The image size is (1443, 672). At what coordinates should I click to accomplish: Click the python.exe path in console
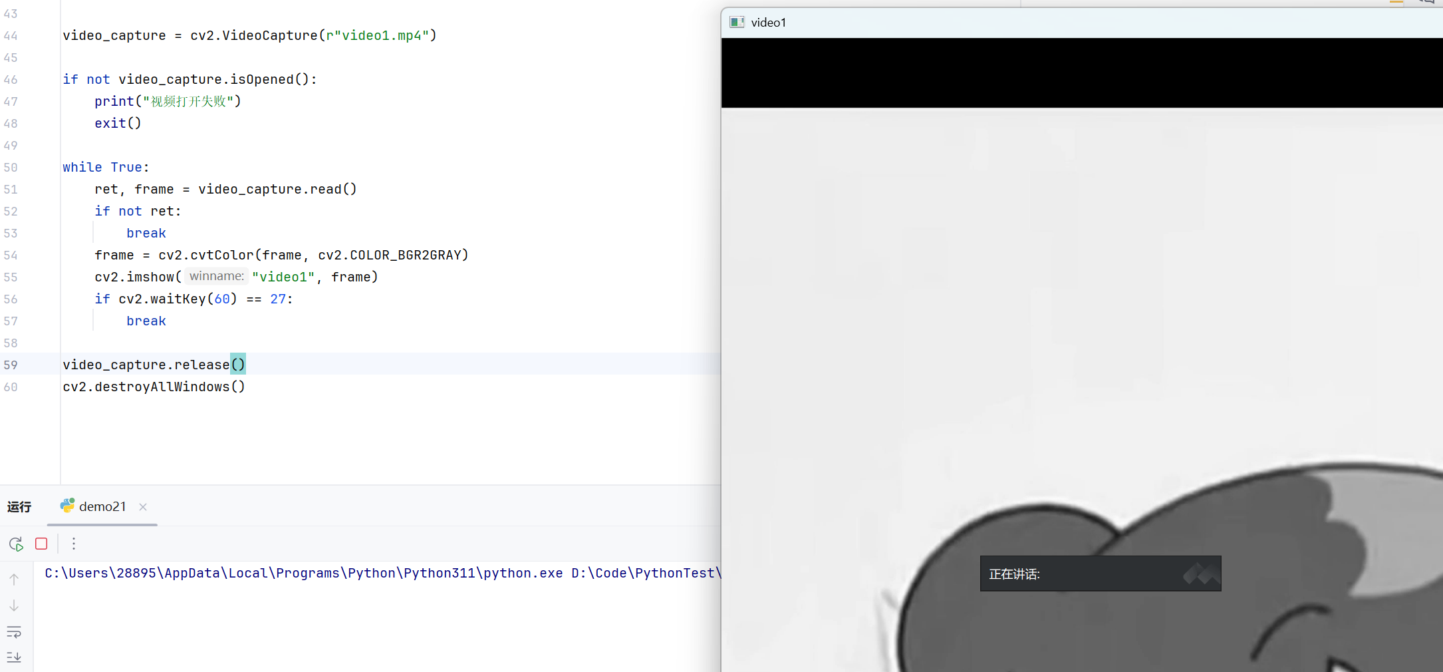[x=304, y=573]
